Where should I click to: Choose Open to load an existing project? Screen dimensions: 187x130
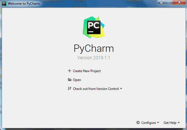coord(77,80)
